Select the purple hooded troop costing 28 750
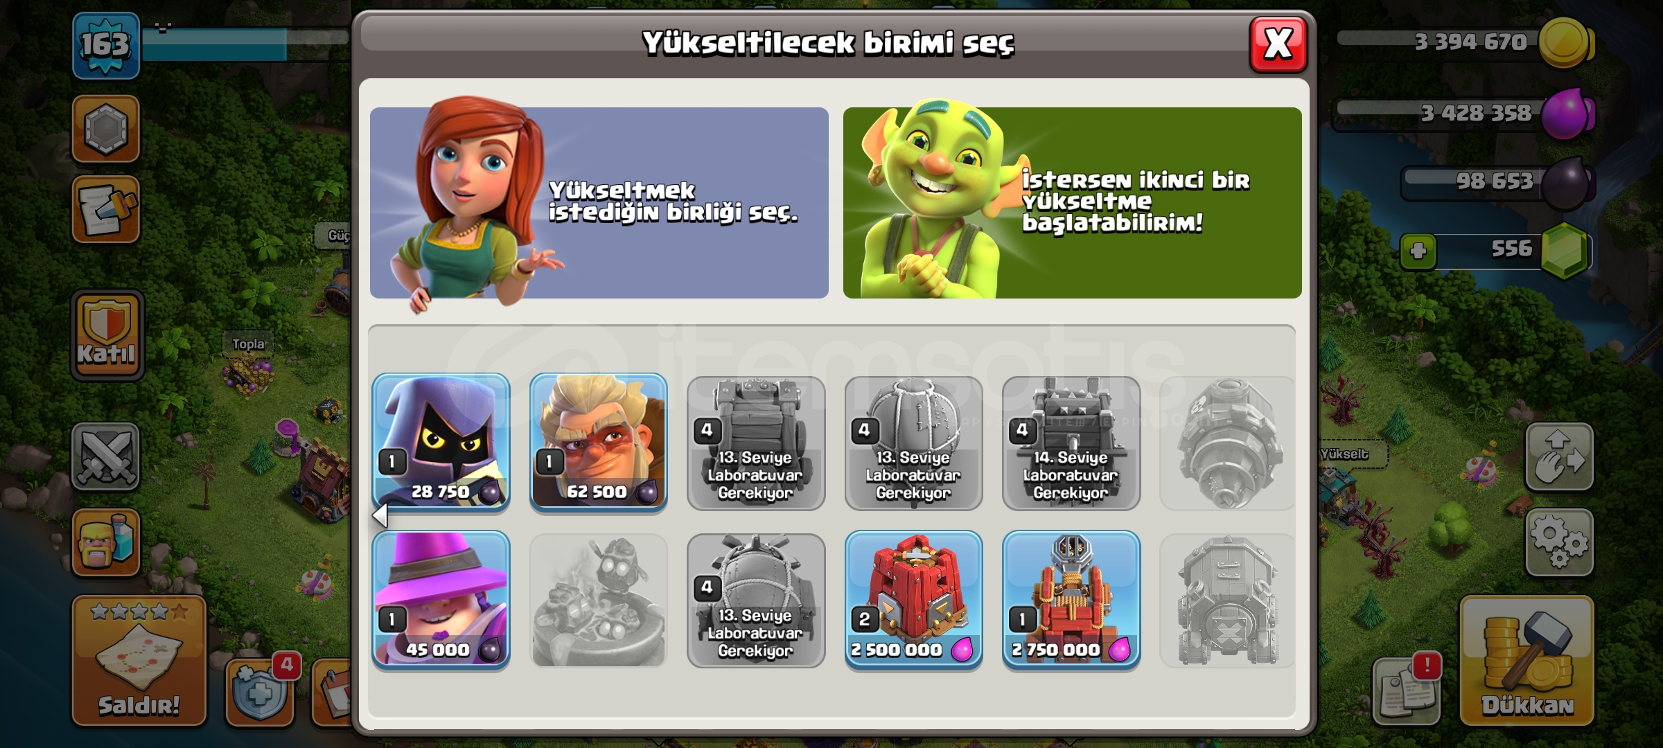The height and width of the screenshot is (748, 1663). [x=441, y=443]
